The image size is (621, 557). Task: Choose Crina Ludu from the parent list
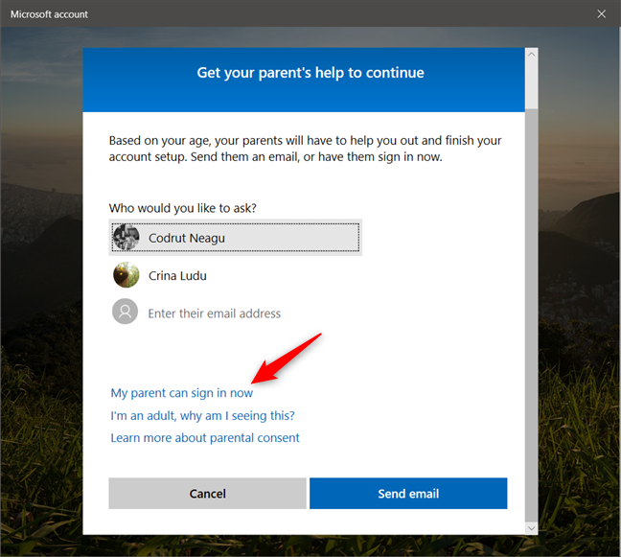coord(235,275)
